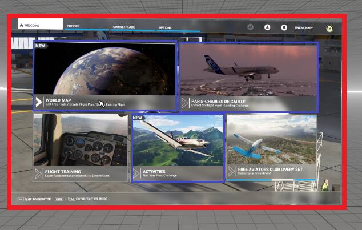Click the Esc key icon beside Quit to Desktop
362x230 pixels.
(x=21, y=199)
